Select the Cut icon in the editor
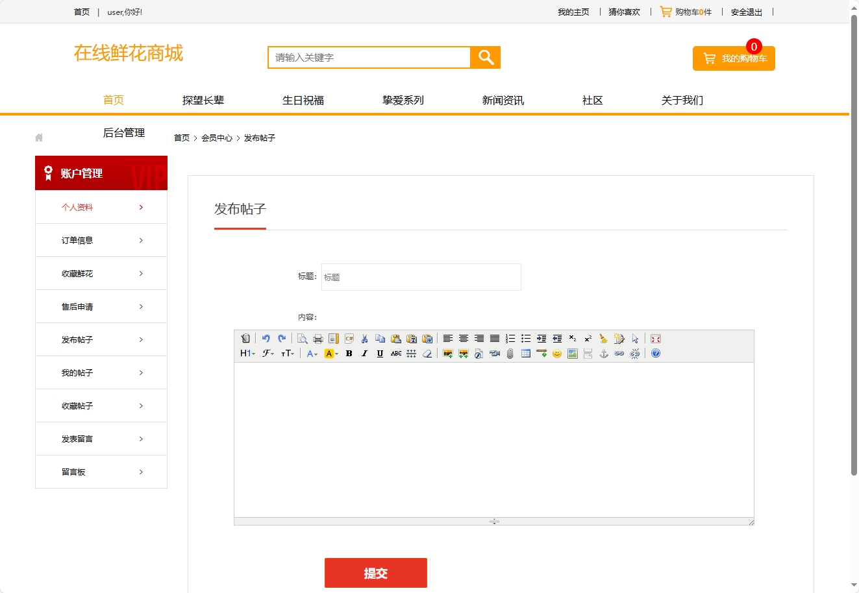Viewport: 859px width, 593px height. coord(365,338)
